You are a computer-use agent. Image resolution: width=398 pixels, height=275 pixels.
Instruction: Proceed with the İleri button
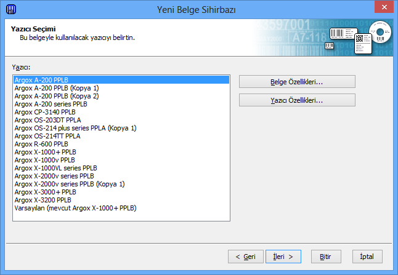283,256
